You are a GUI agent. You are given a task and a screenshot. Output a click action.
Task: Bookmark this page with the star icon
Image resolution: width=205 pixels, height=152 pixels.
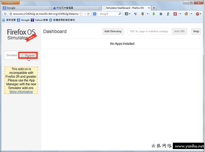pyautogui.click(x=81, y=14)
